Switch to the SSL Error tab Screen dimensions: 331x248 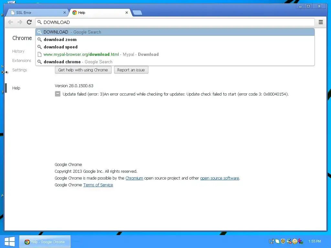click(38, 13)
